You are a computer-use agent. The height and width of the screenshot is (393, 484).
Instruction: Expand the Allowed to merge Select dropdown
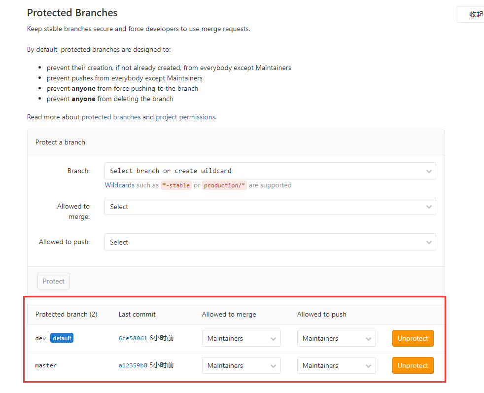[270, 207]
